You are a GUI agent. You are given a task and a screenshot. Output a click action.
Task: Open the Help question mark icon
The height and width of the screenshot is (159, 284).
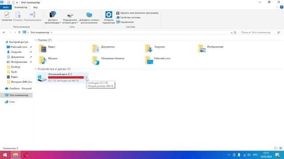tap(282, 7)
